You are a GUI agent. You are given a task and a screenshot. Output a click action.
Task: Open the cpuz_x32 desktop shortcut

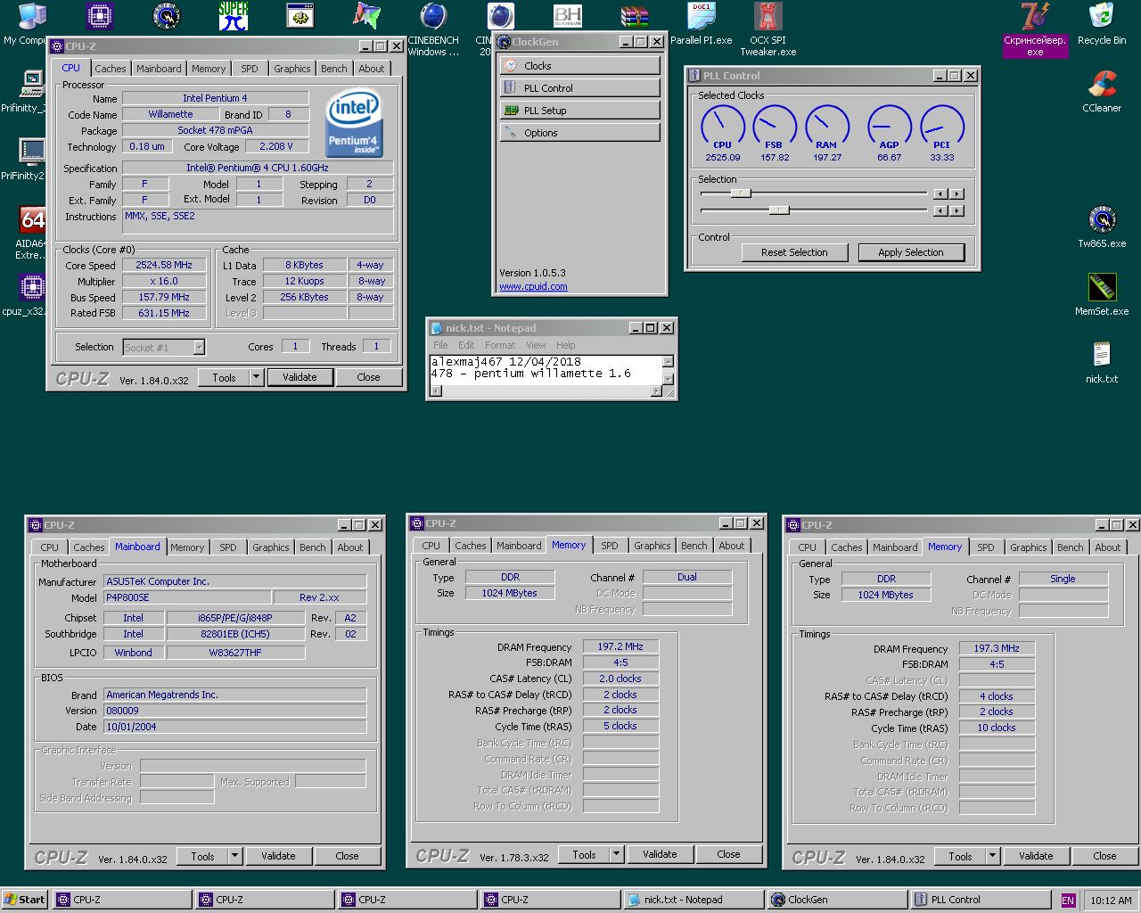pyautogui.click(x=32, y=287)
